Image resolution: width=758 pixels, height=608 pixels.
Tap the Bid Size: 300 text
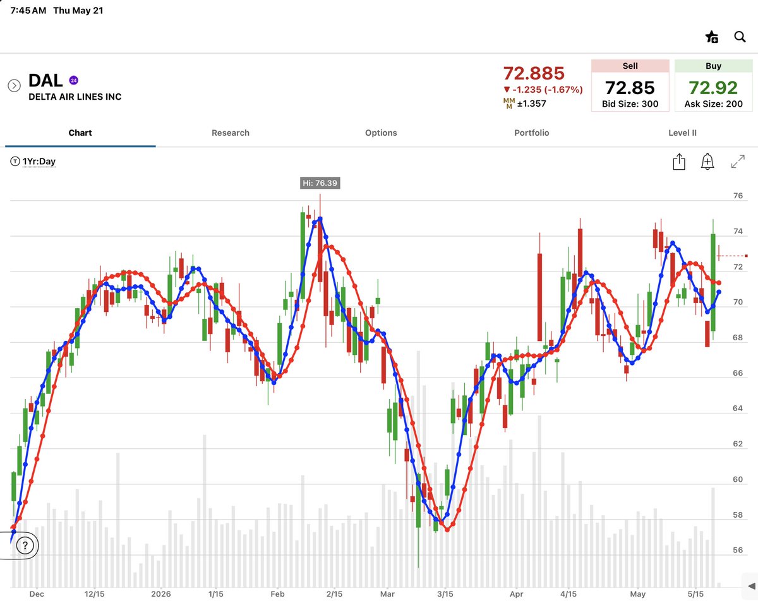coord(630,104)
